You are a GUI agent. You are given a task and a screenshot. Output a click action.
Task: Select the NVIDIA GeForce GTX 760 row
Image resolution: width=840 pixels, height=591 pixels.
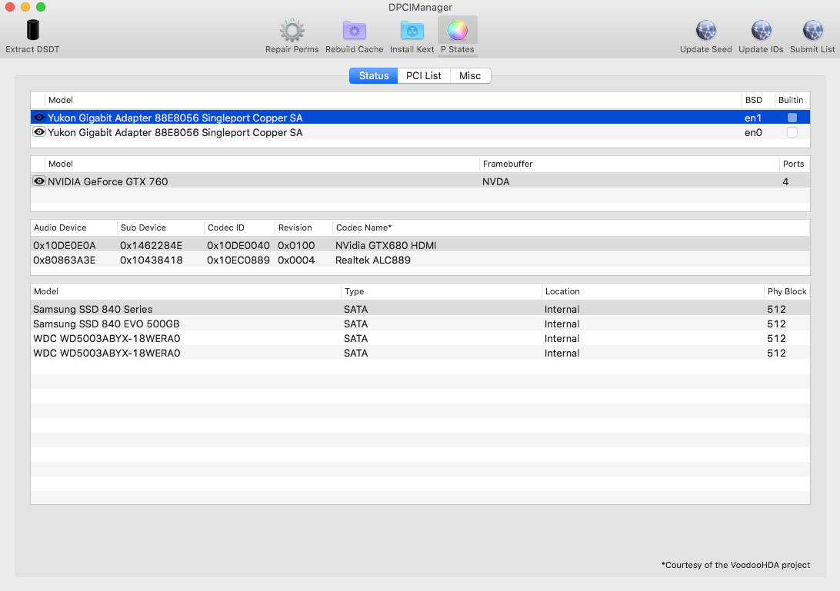420,181
